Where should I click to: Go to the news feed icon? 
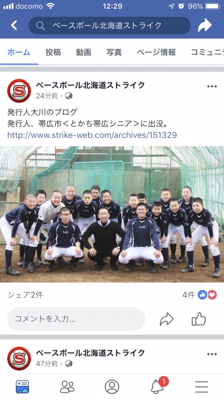point(22,387)
